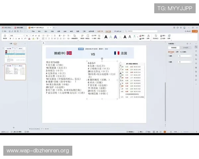Switch to the 形状选项 tab in properties panel

click(174, 48)
